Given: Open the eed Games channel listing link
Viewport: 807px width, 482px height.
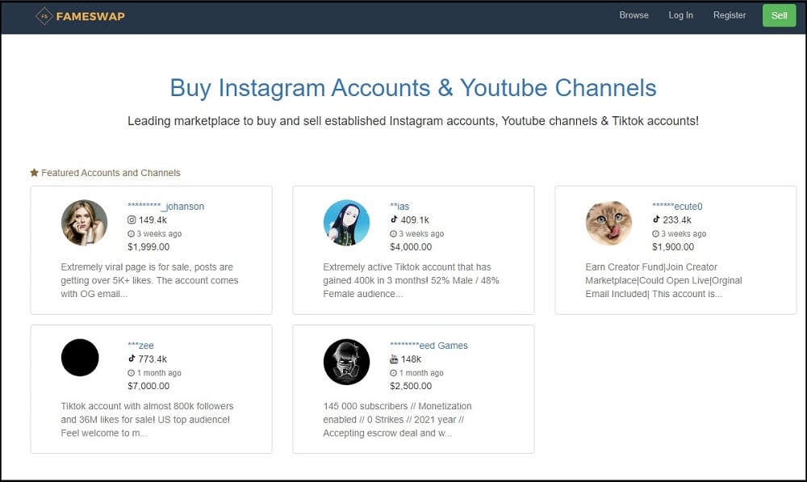Looking at the screenshot, I should tap(429, 346).
